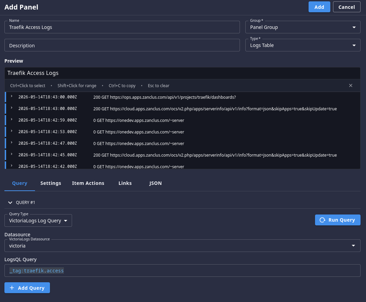Select timestamp 2026-05-14T18:42:53.000Z

(48, 132)
